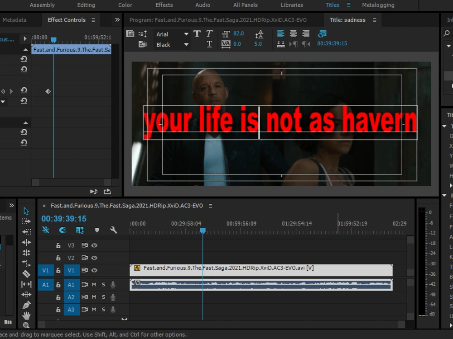The image size is (453, 339).
Task: Mute track A1
Action: (x=94, y=284)
